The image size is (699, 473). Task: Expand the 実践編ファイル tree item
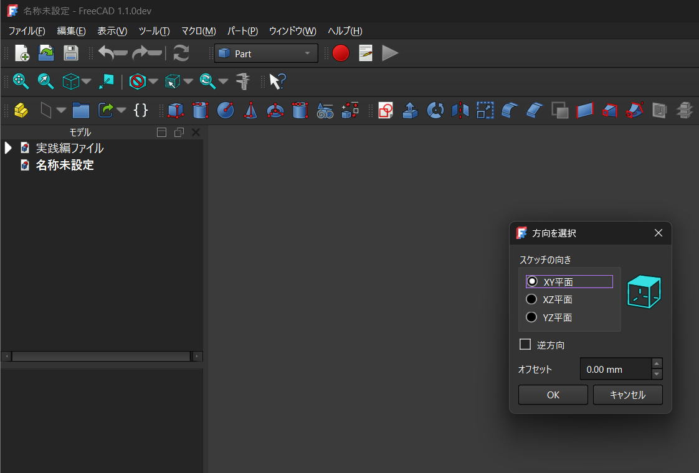tap(9, 148)
